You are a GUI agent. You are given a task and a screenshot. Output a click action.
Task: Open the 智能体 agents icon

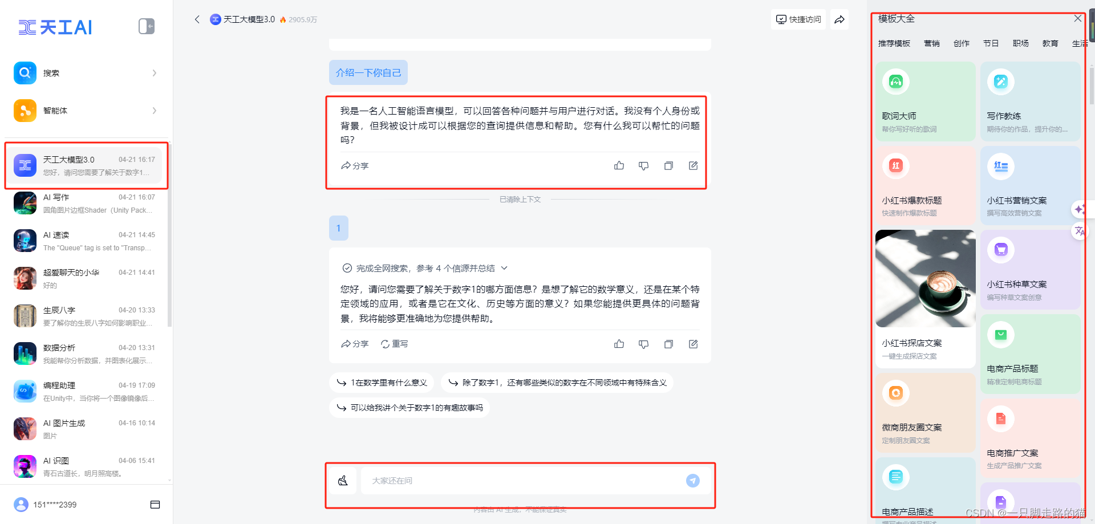25,111
